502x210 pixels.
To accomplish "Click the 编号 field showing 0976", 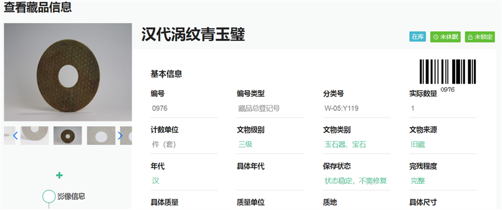I will tap(184, 109).
